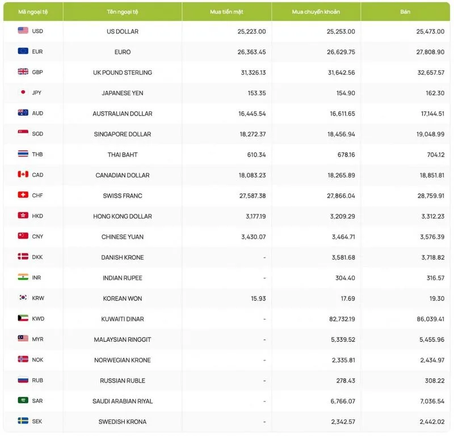Click USD sell value 25,473.00
The image size is (454, 436).
pyautogui.click(x=430, y=32)
